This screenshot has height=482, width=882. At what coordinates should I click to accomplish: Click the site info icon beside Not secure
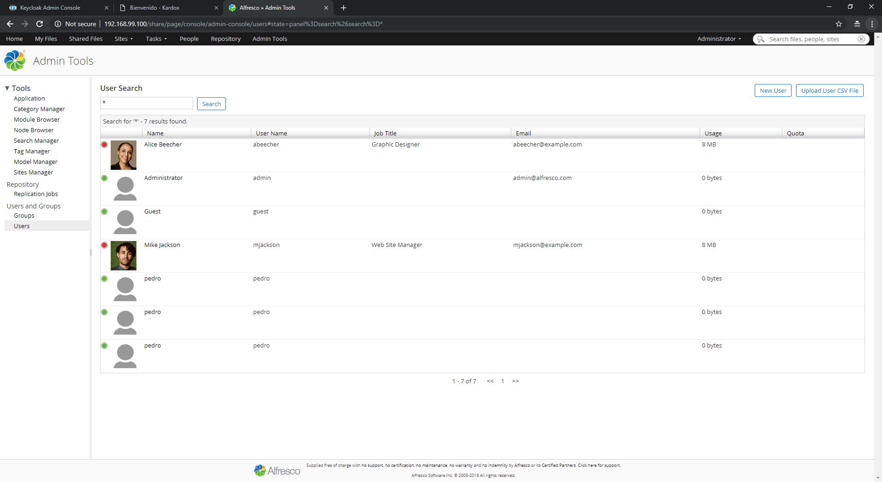pyautogui.click(x=58, y=24)
